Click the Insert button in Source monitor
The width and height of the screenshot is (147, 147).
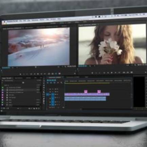point(49,74)
